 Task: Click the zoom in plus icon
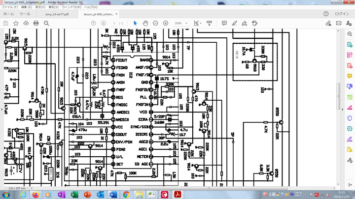click(166, 23)
